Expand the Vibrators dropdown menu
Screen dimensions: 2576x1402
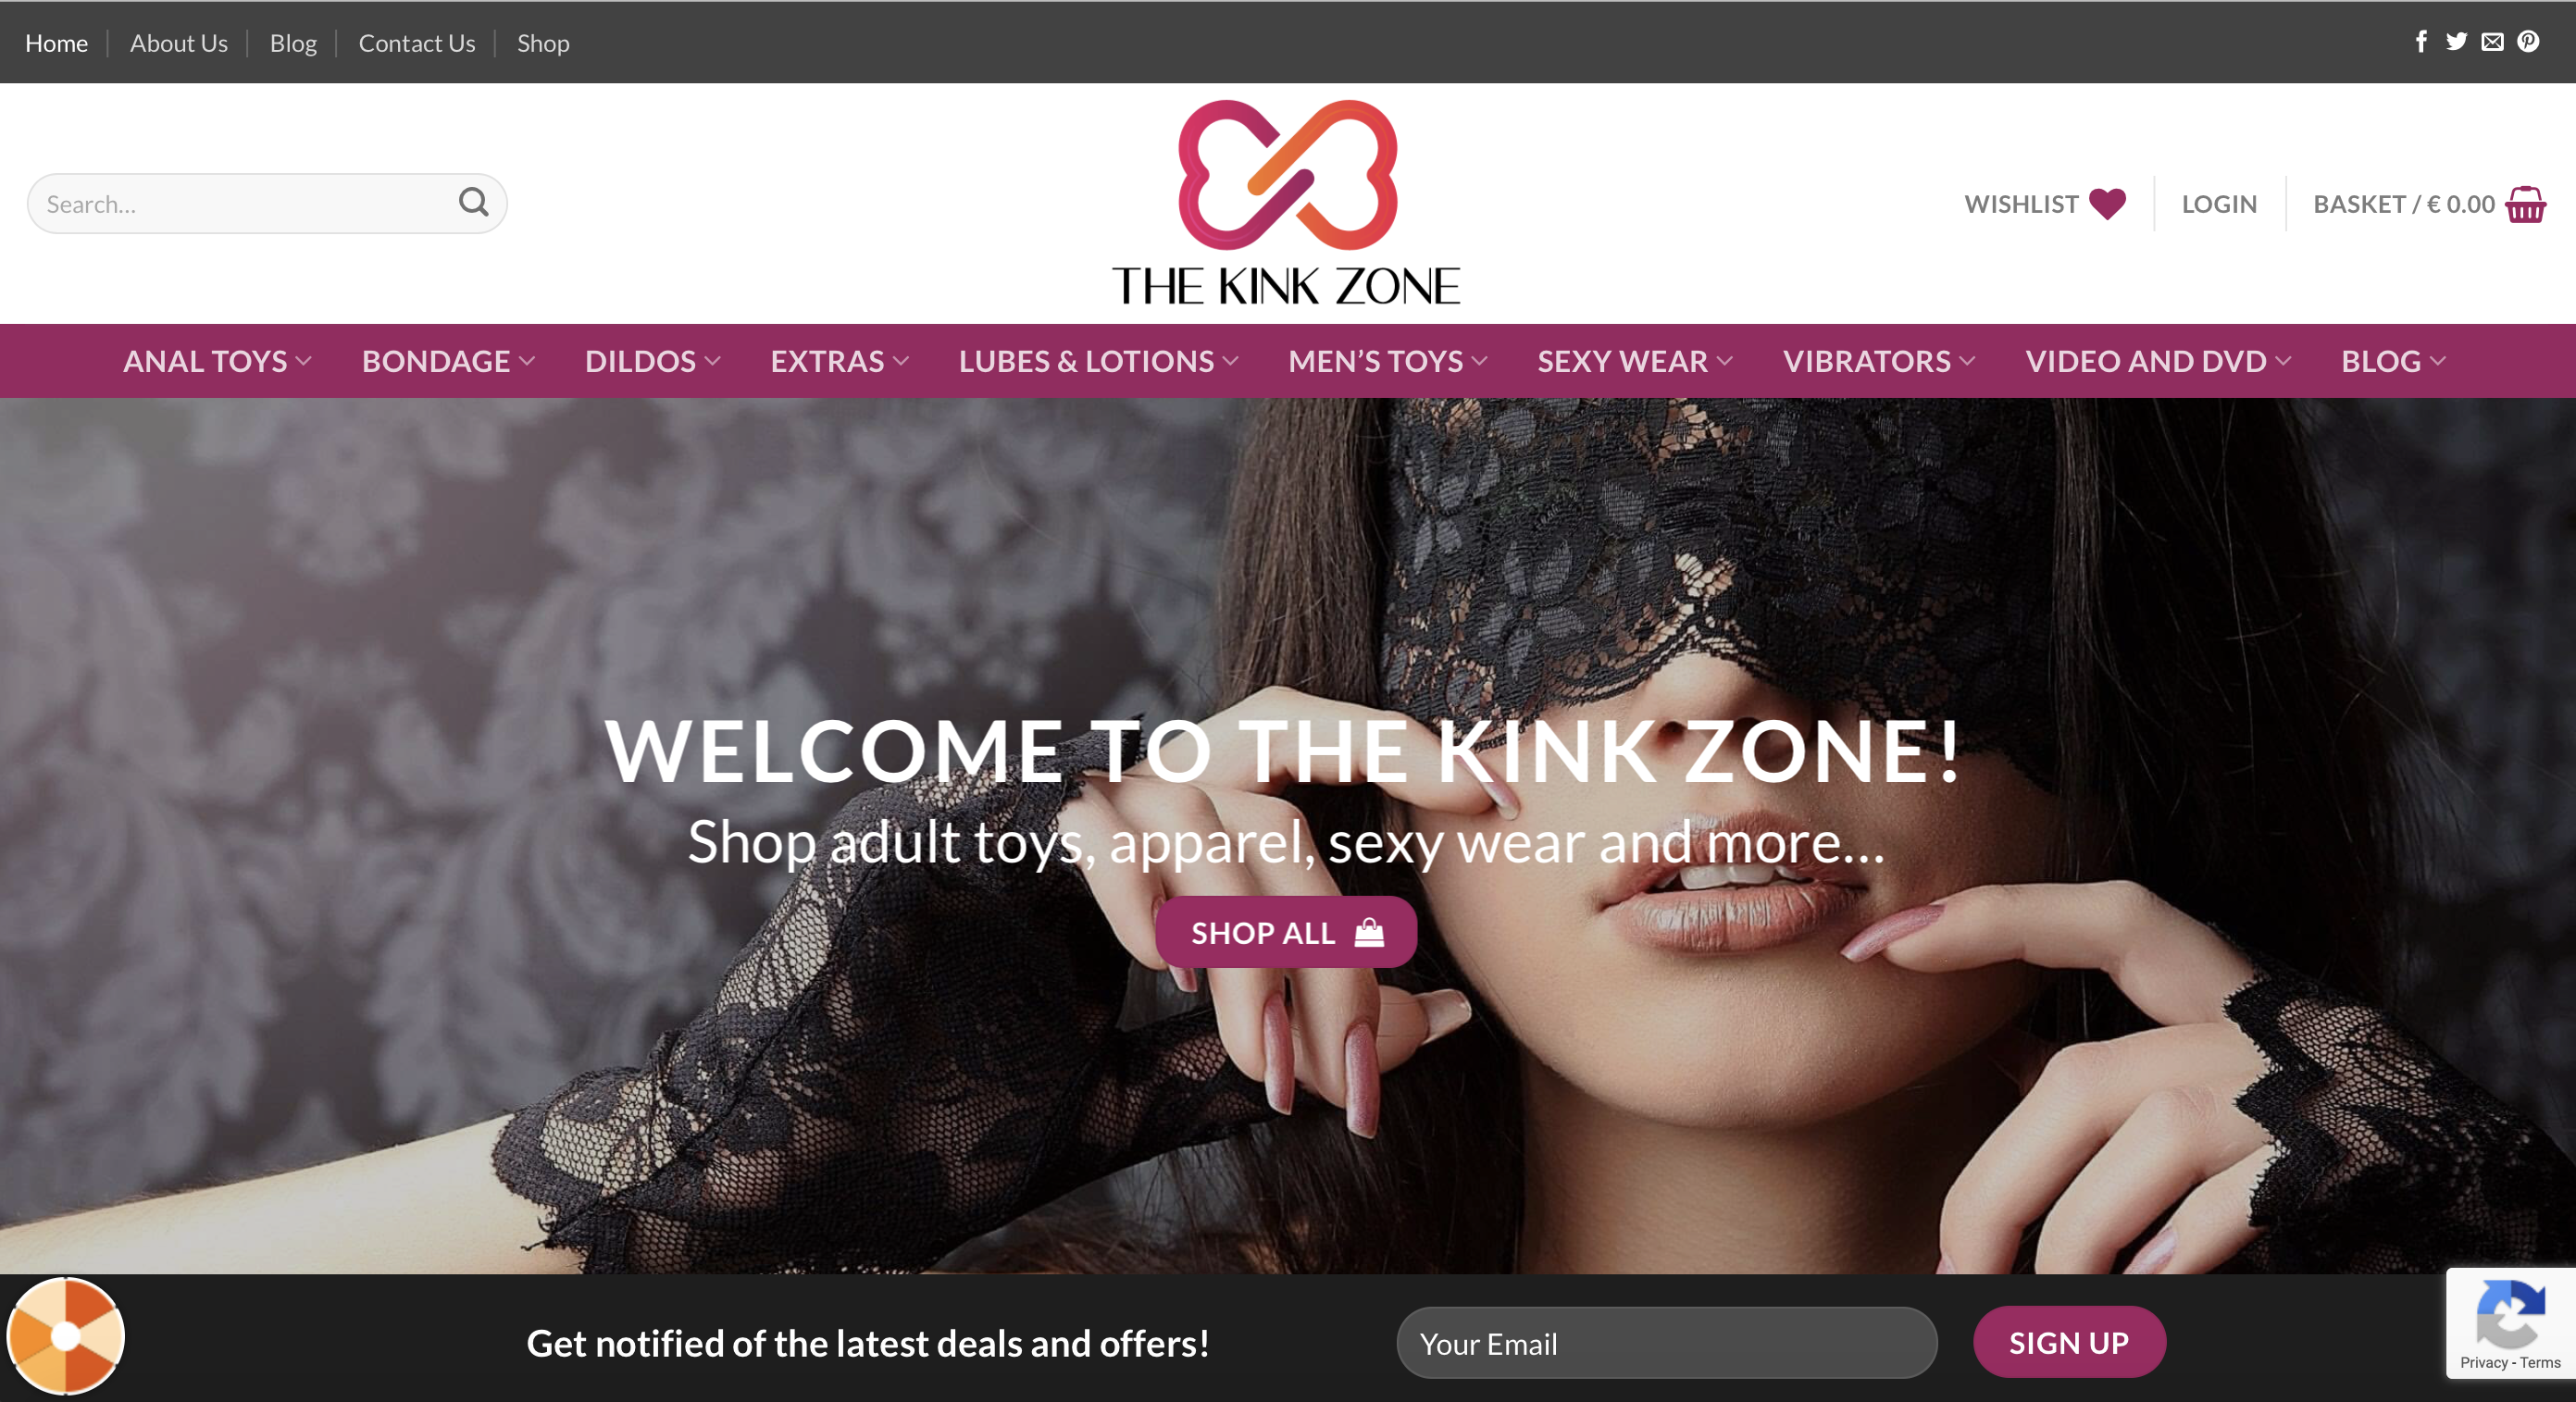click(x=1879, y=361)
